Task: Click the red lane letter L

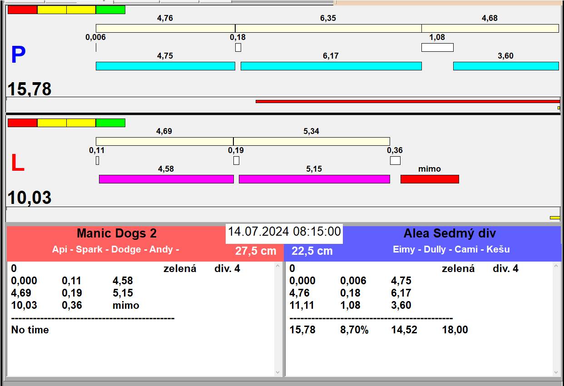Action: click(17, 163)
